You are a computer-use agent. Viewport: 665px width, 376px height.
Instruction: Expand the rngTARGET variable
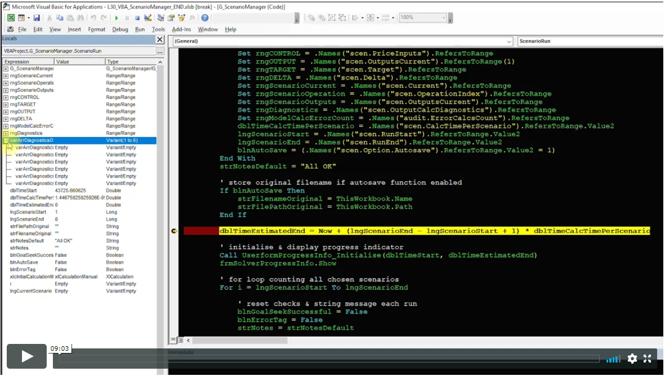coord(6,104)
